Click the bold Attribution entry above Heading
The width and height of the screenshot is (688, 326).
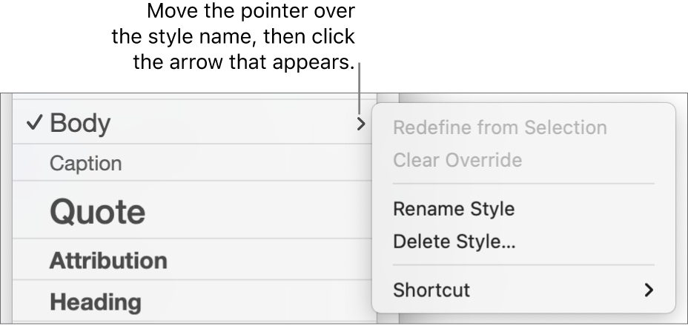tap(108, 261)
